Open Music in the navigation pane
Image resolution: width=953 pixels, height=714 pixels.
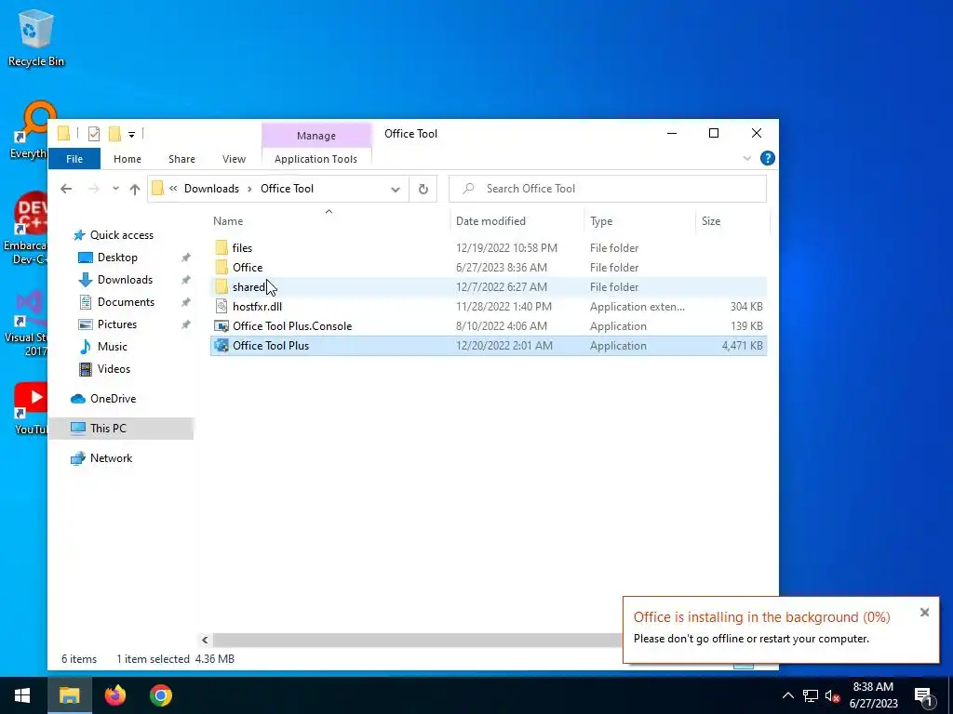click(103, 347)
